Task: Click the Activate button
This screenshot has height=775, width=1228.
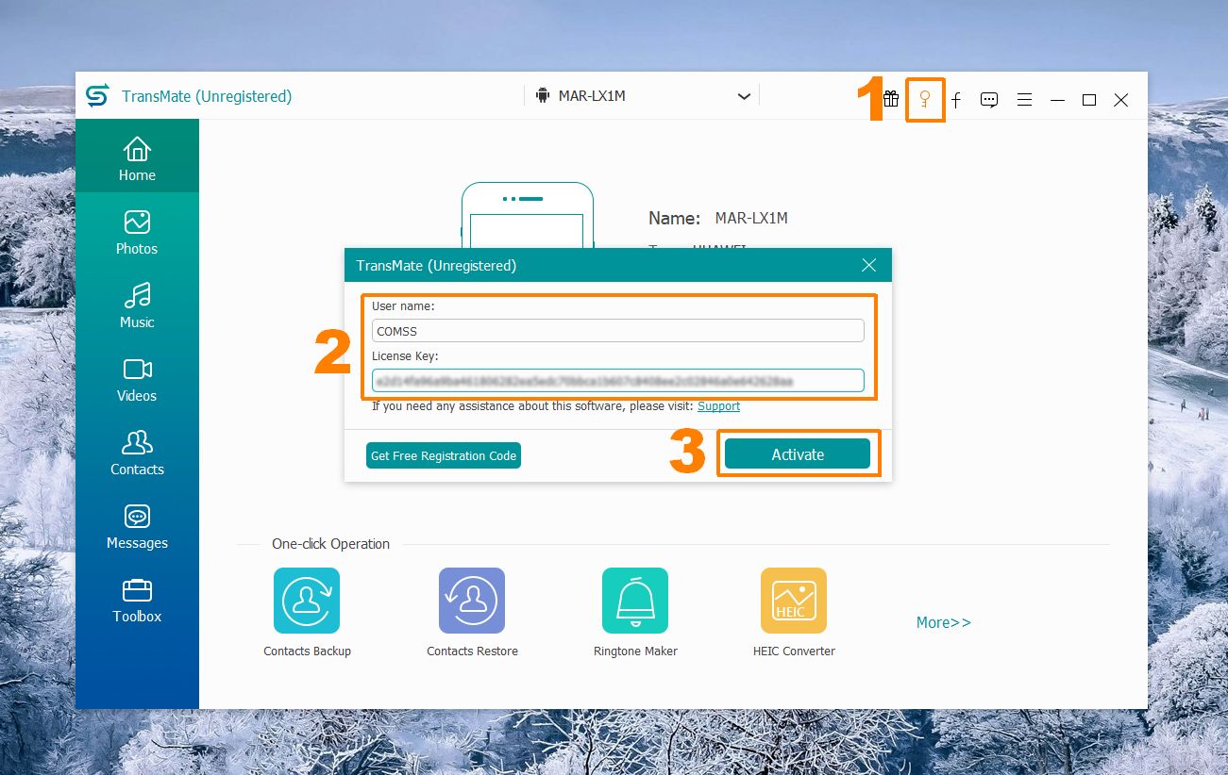Action: [798, 454]
